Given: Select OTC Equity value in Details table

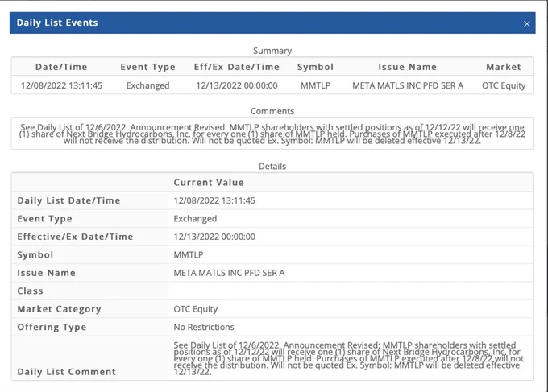Looking at the screenshot, I should [195, 309].
